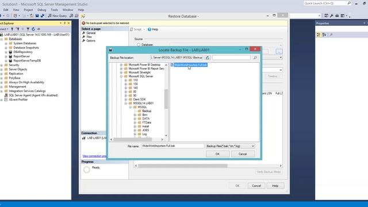
Task: Click the Open File icon in main toolbar
Action: pyautogui.click(x=32, y=16)
